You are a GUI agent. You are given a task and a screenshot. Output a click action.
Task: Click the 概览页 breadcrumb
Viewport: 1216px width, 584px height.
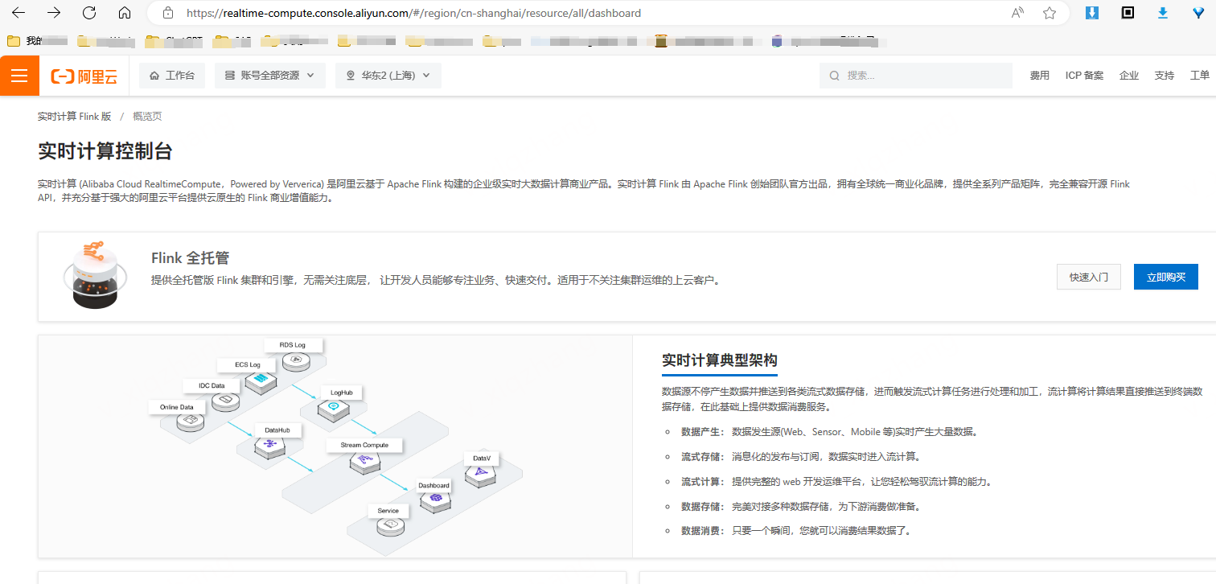tap(147, 117)
